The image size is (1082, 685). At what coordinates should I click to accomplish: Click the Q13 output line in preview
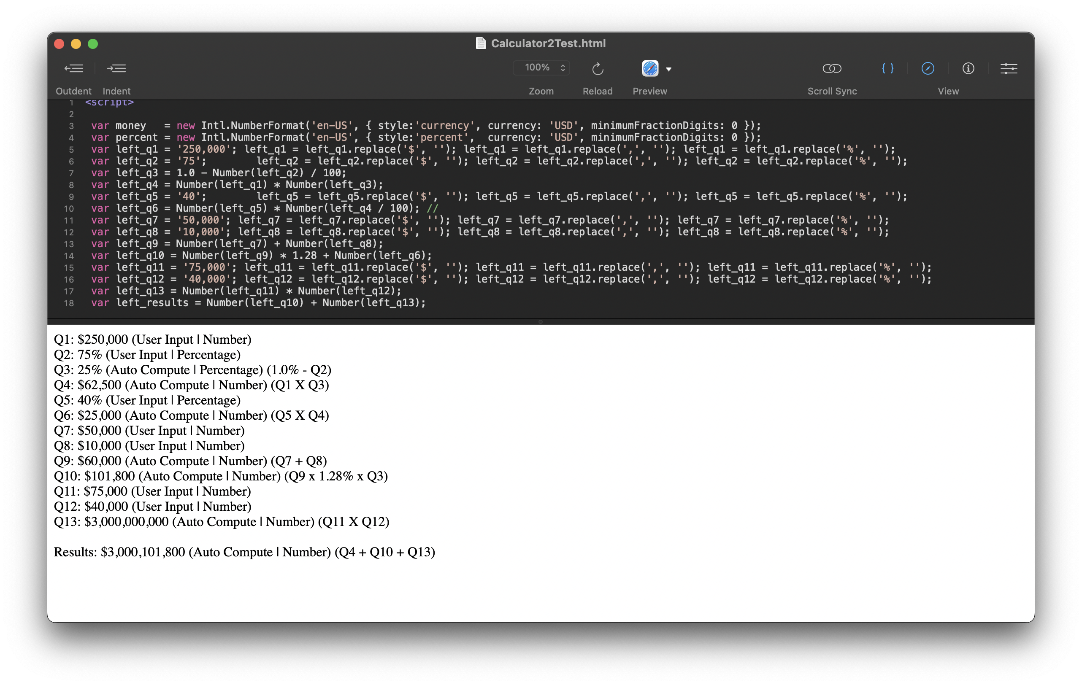pyautogui.click(x=221, y=521)
